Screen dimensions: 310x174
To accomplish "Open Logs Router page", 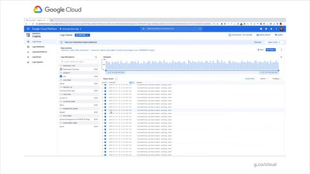I will pos(37,57).
